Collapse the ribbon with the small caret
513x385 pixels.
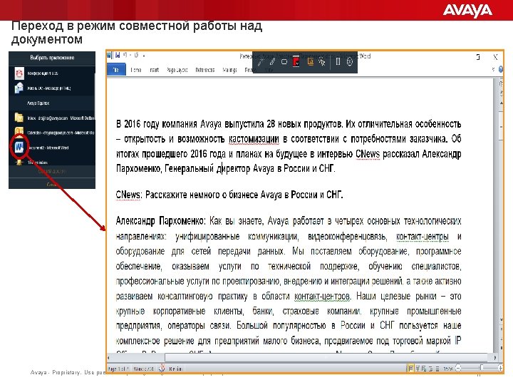tap(493, 69)
